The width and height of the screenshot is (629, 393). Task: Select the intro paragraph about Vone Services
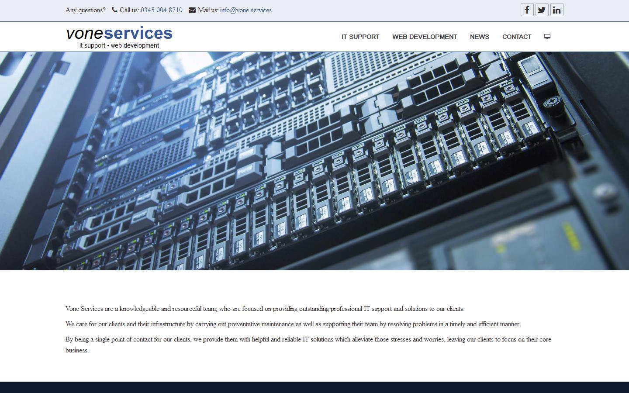[x=265, y=309]
